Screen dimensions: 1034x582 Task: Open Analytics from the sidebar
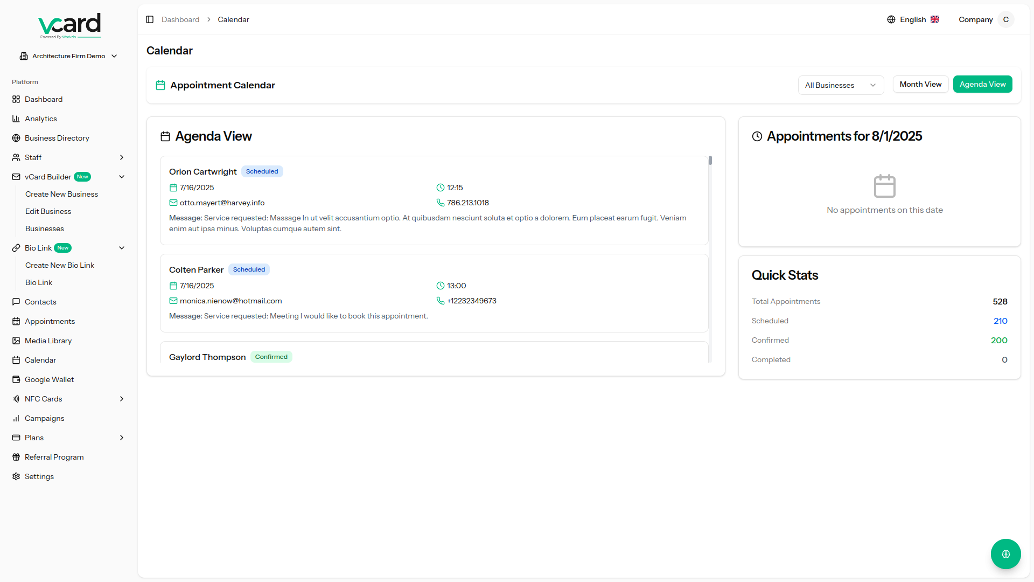coord(41,119)
